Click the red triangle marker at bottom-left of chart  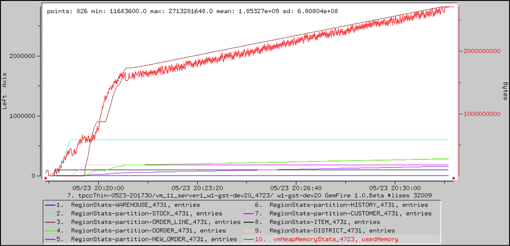point(46,178)
